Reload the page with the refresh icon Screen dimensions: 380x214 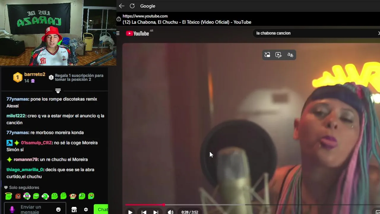132,6
